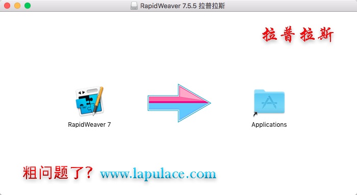Click the alias arrow badge on Applications folder
The height and width of the screenshot is (195, 357).
click(255, 114)
